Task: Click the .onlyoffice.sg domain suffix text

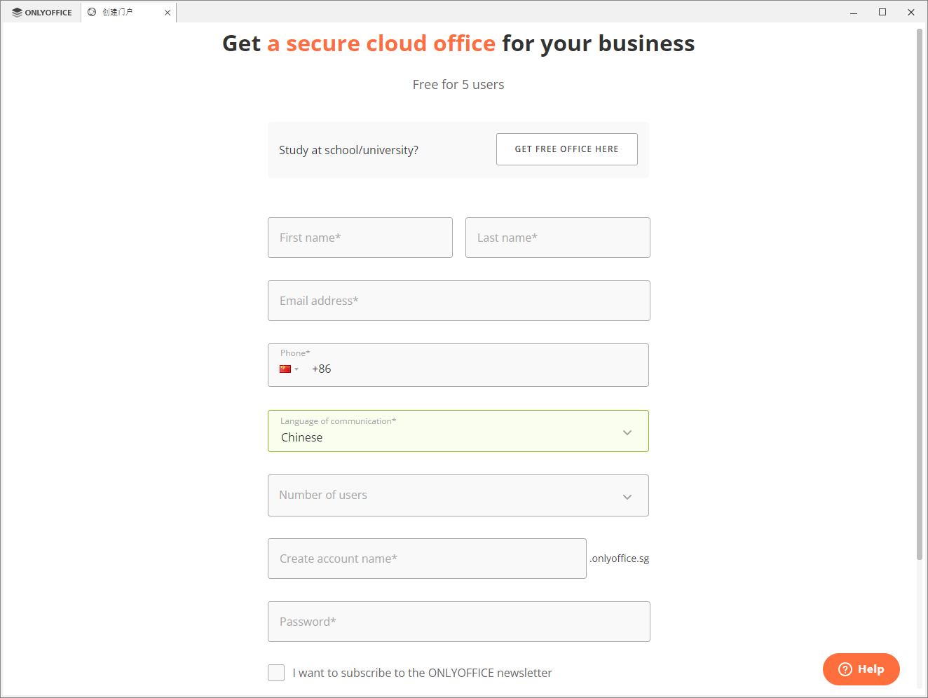Action: 620,559
